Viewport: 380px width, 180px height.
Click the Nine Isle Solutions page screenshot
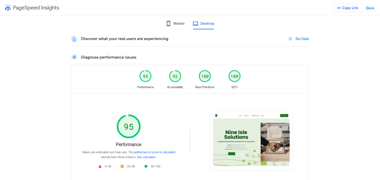point(251,141)
